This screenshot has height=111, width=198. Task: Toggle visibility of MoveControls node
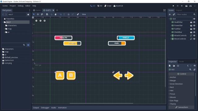pos(194,39)
